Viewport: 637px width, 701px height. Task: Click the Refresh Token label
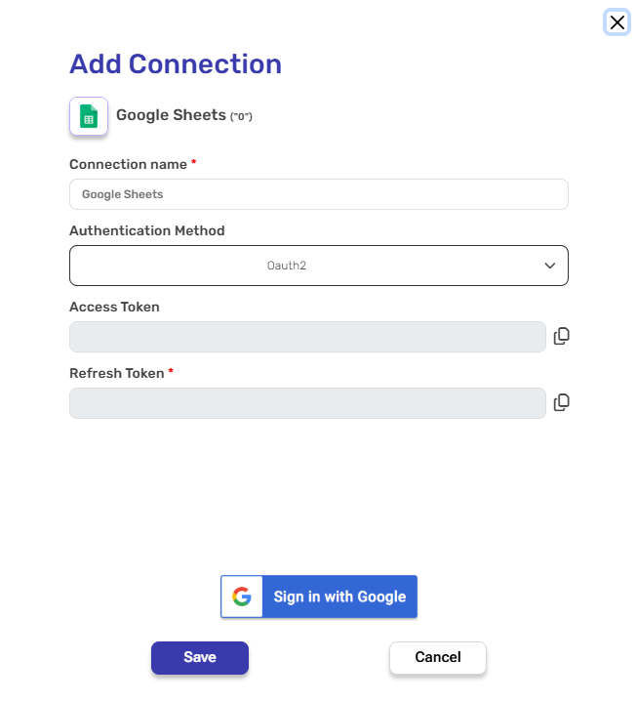(117, 373)
